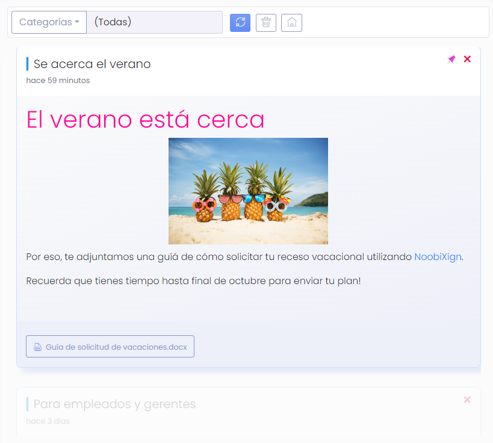Open the Categorías dropdown

49,22
